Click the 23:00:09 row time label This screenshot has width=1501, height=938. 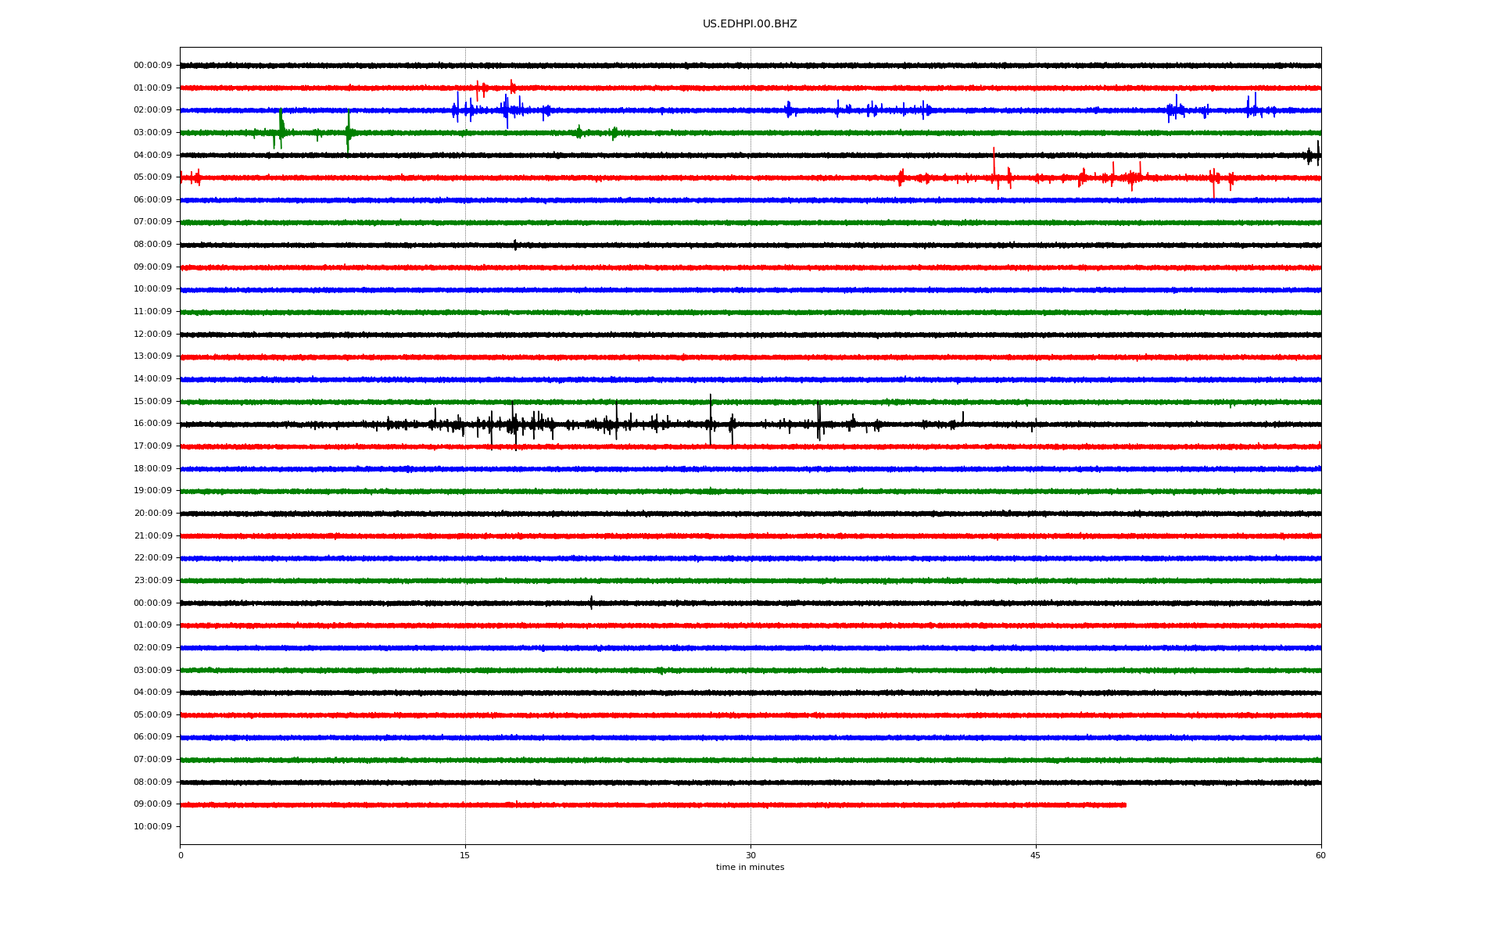point(152,581)
